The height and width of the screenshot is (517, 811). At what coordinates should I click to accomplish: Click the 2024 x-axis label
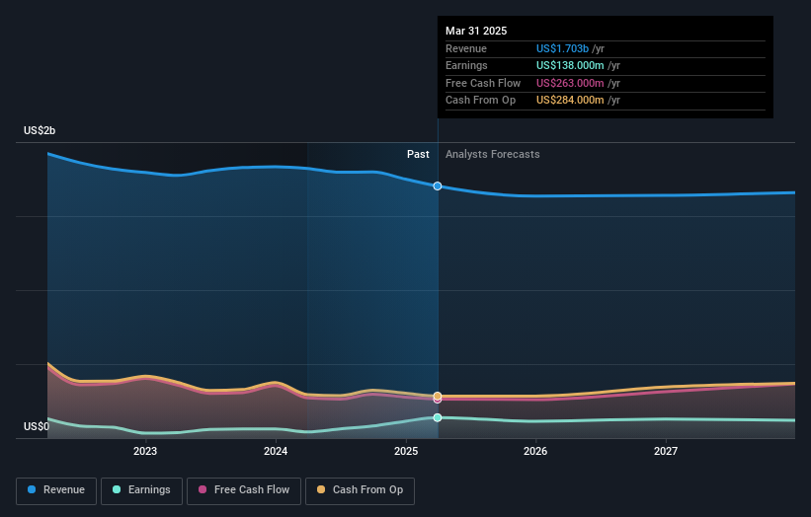click(276, 451)
